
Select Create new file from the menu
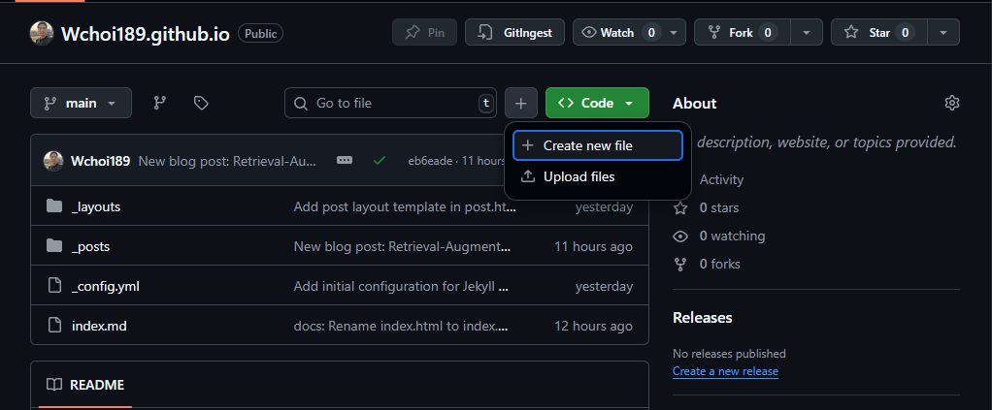pos(598,145)
